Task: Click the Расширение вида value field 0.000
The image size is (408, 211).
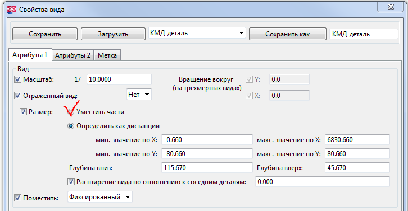Action: click(x=323, y=182)
